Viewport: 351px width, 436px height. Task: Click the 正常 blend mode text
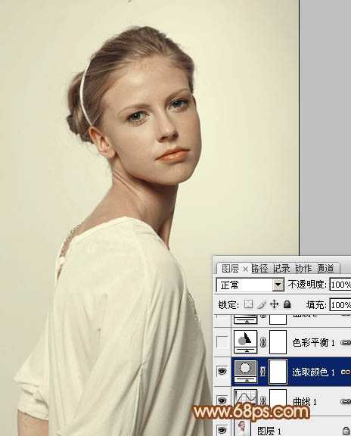(229, 285)
